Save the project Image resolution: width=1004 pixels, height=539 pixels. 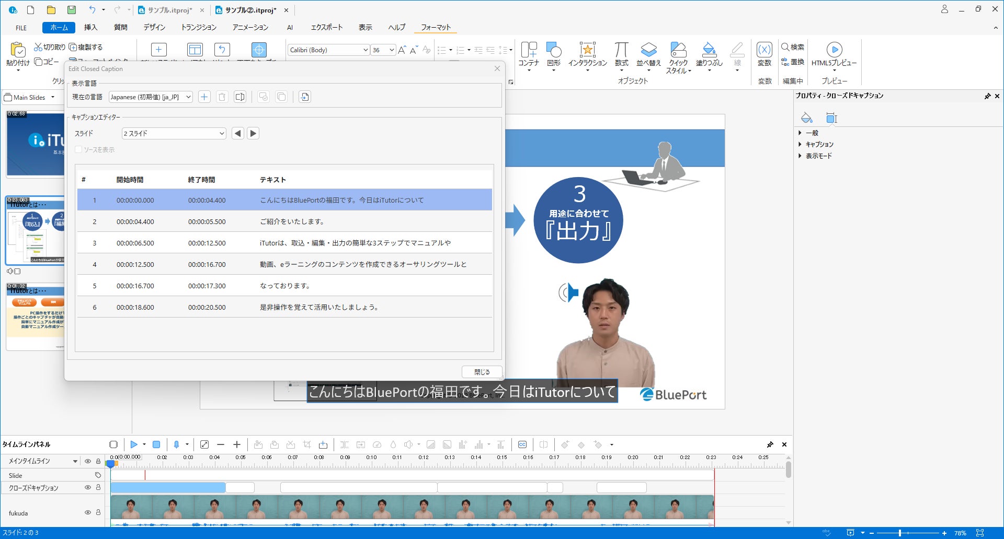(72, 9)
